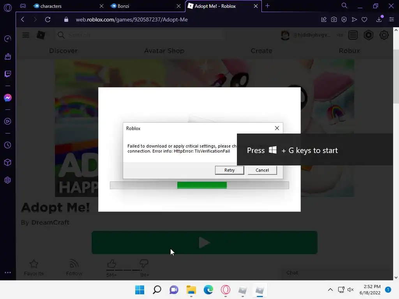Image resolution: width=399 pixels, height=299 pixels.
Task: Click the send to flow icon
Action: [x=354, y=19]
